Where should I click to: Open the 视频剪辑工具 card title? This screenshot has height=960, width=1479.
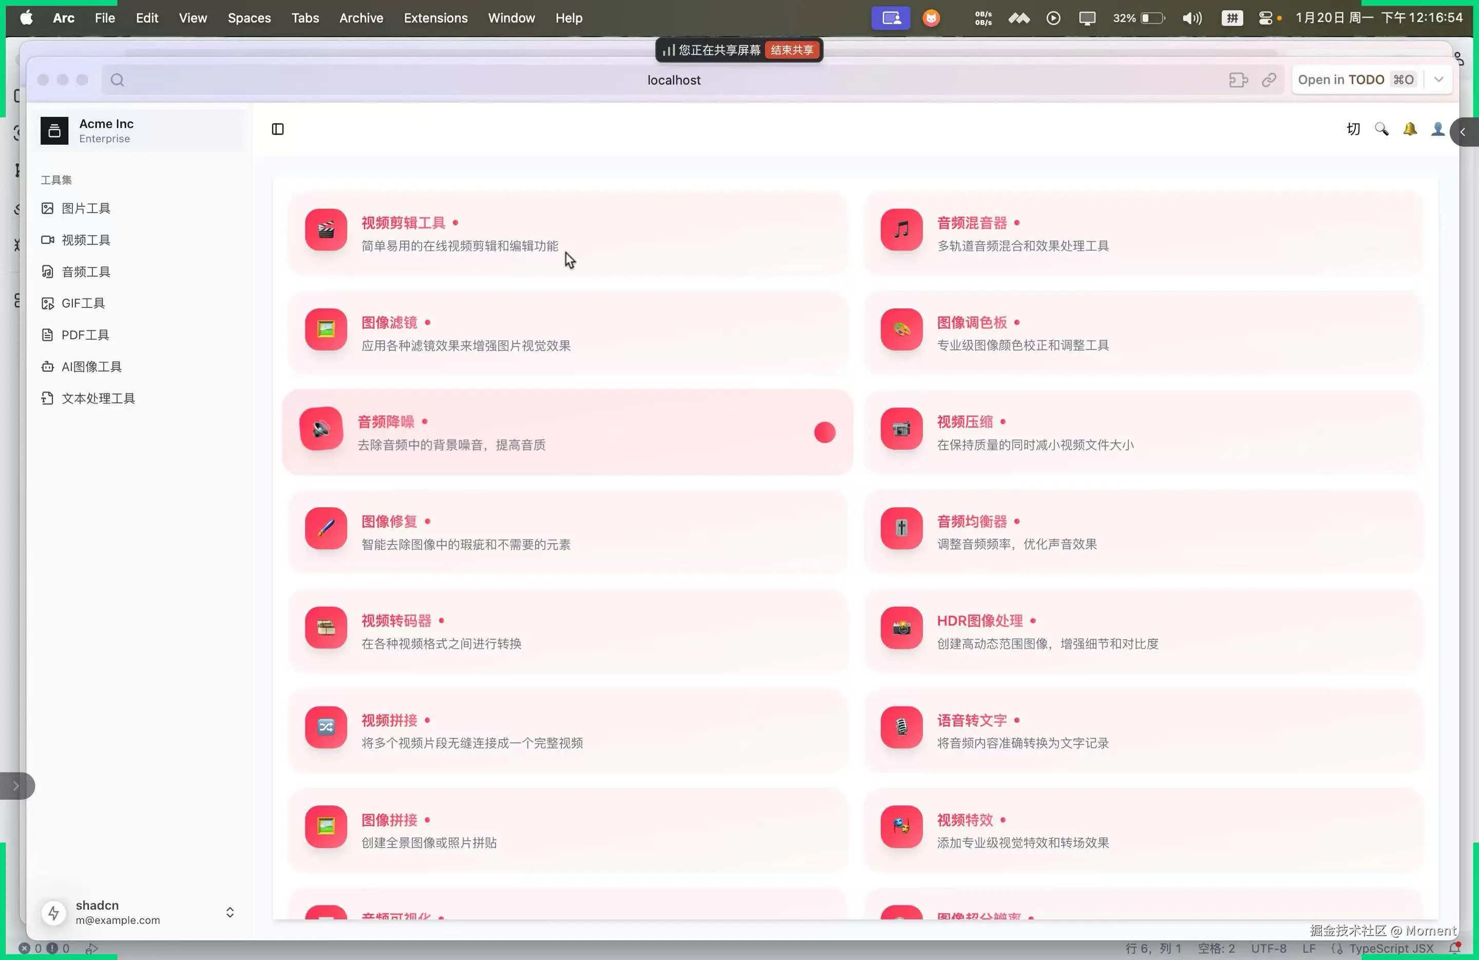[403, 222]
